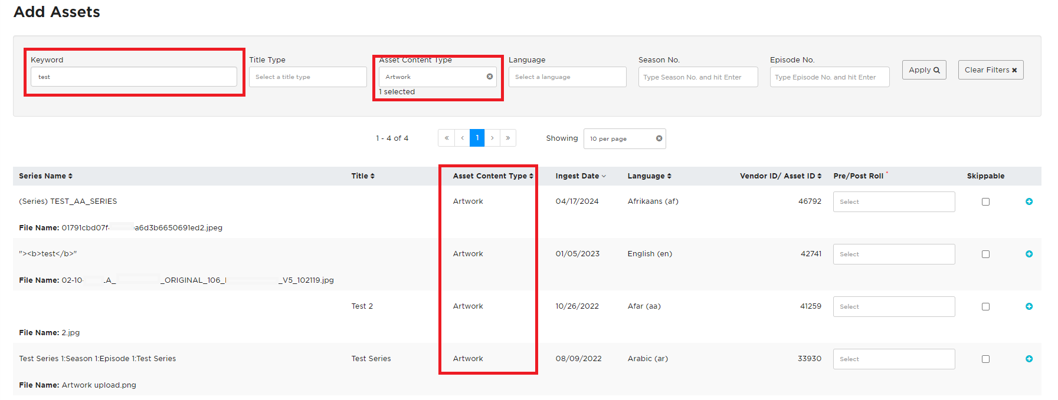Click the Test 2 title cell
Viewport: 1058px width, 400px height.
(362, 306)
